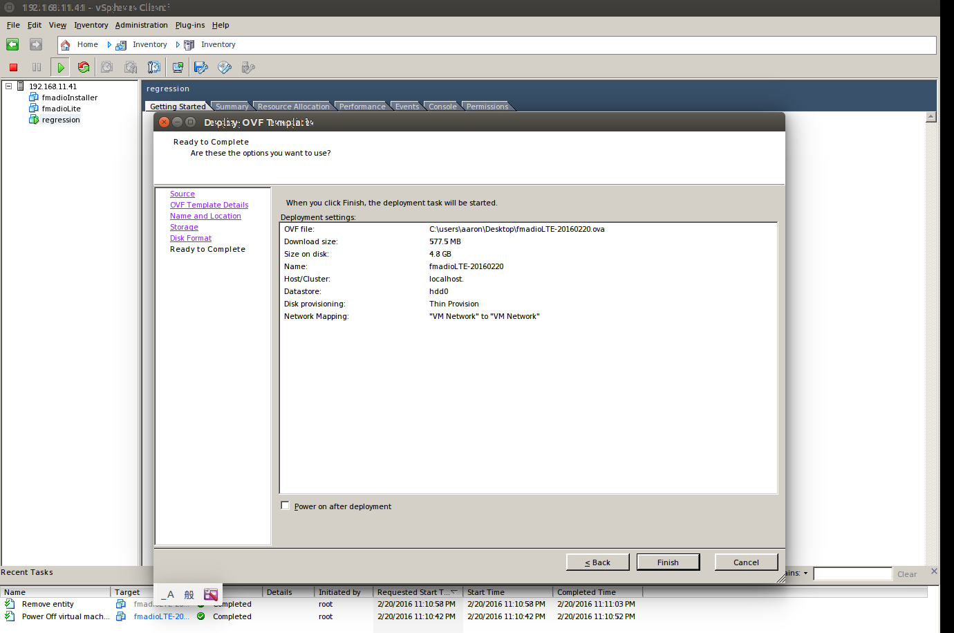954x633 pixels.
Task: Select the green Power On icon
Action: 60,67
